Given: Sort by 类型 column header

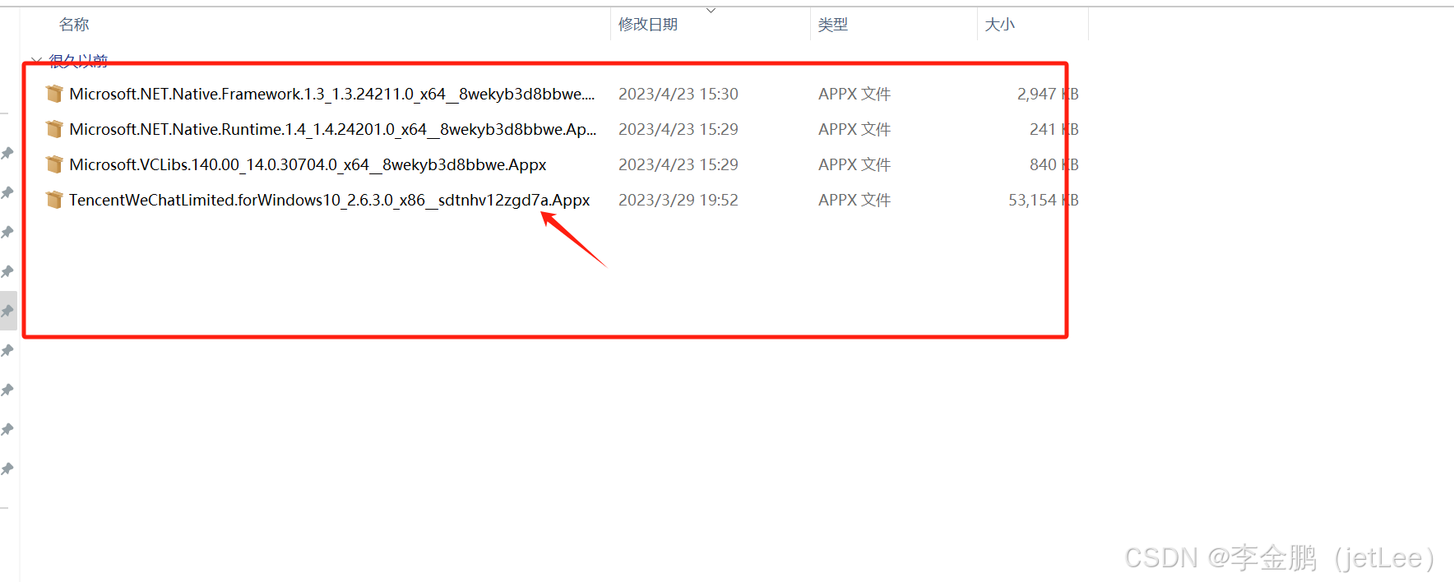Looking at the screenshot, I should click(x=833, y=25).
